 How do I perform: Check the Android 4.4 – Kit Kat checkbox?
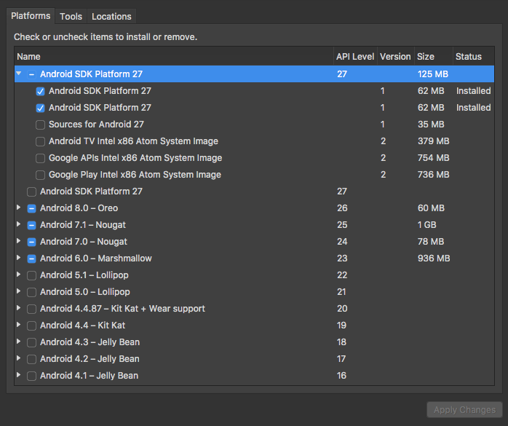pos(31,326)
